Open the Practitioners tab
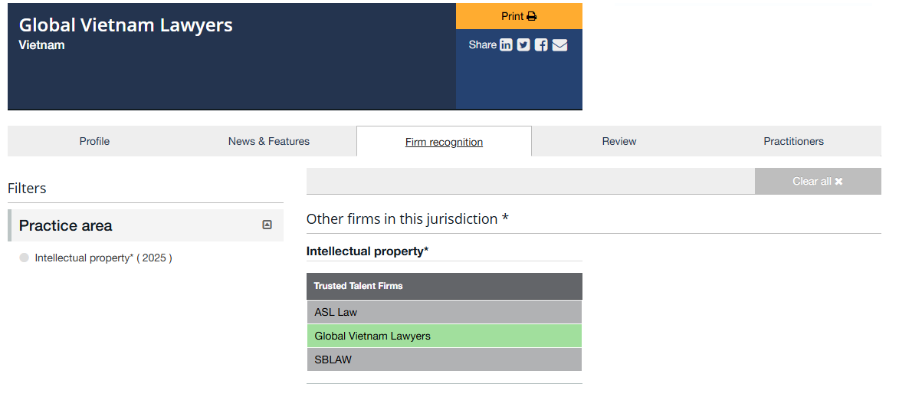Screen dimensions: 899x394 coord(793,141)
